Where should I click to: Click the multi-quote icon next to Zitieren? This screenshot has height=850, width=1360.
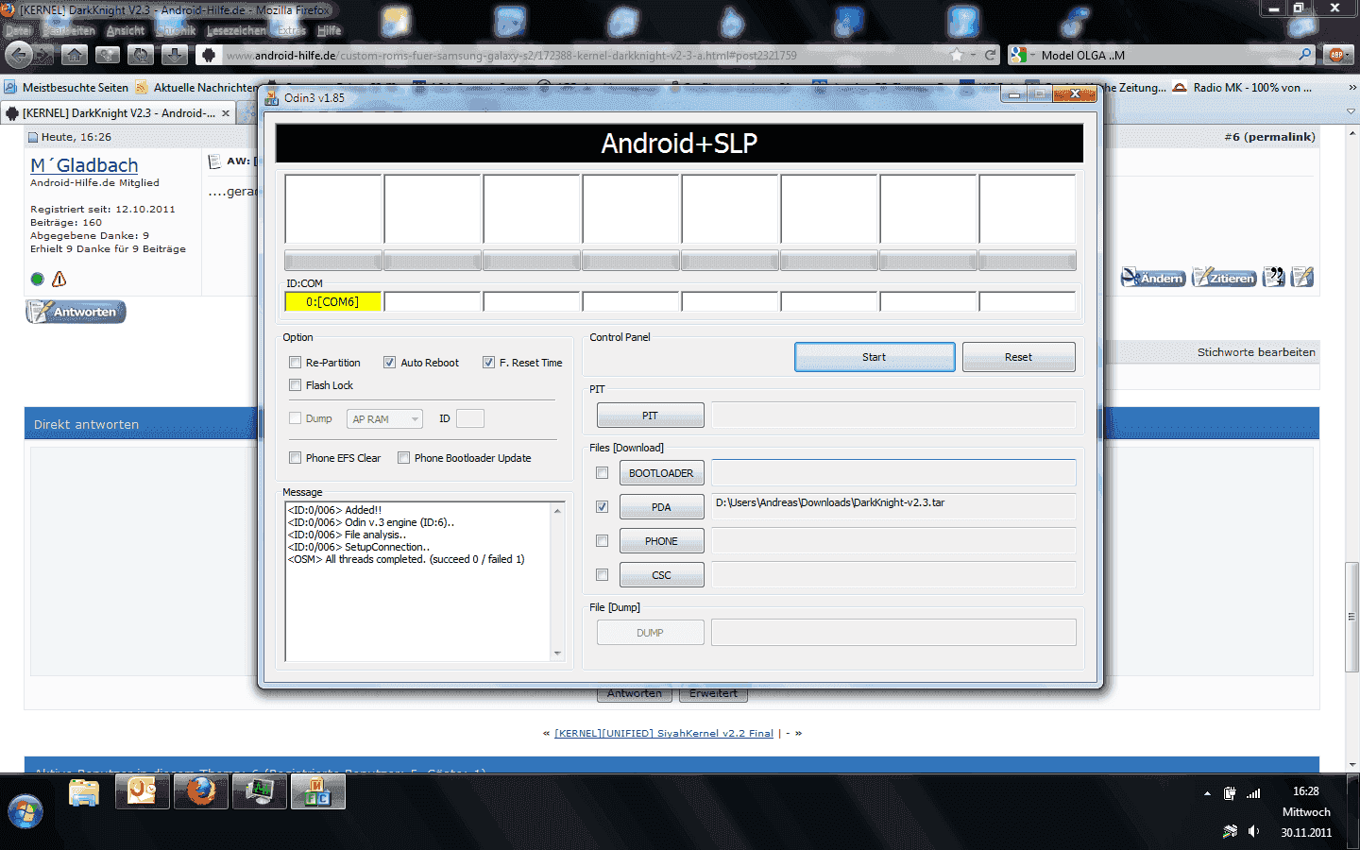[x=1274, y=278]
